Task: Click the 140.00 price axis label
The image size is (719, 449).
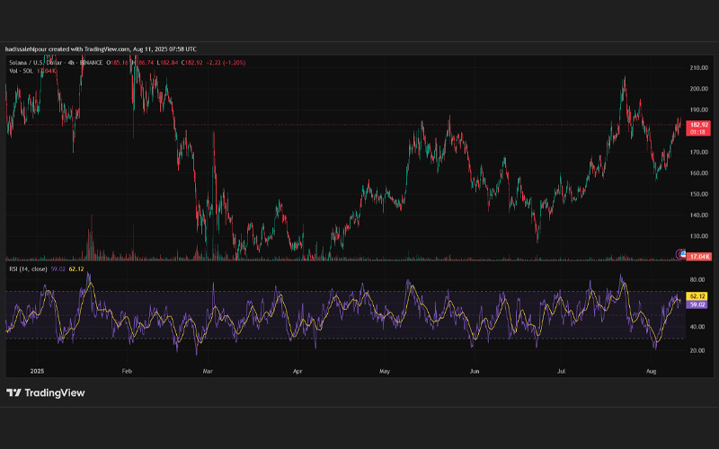Action: 699,216
